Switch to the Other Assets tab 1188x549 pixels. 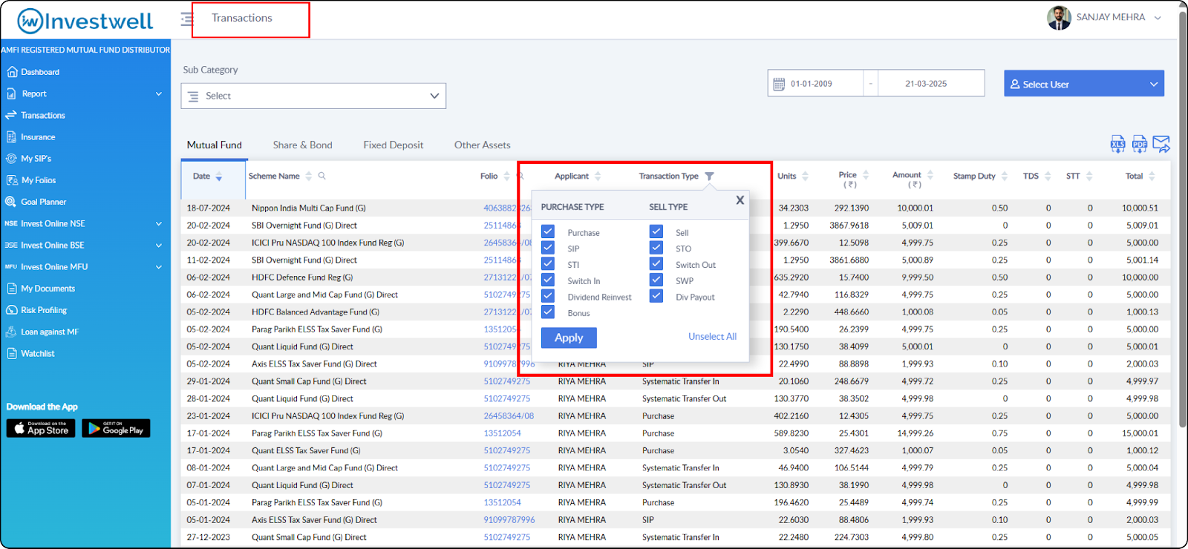point(482,145)
